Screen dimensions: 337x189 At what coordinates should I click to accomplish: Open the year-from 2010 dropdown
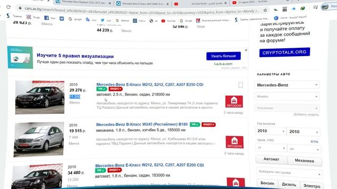(271, 131)
